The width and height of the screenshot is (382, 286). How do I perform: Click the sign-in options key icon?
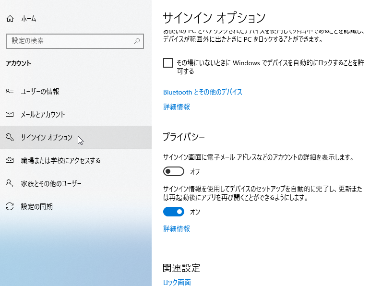(10, 137)
